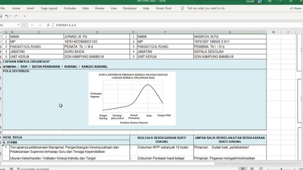Image resolution: width=303 pixels, height=170 pixels.
Task: Select the distribution curve chart image
Action: coord(132,99)
